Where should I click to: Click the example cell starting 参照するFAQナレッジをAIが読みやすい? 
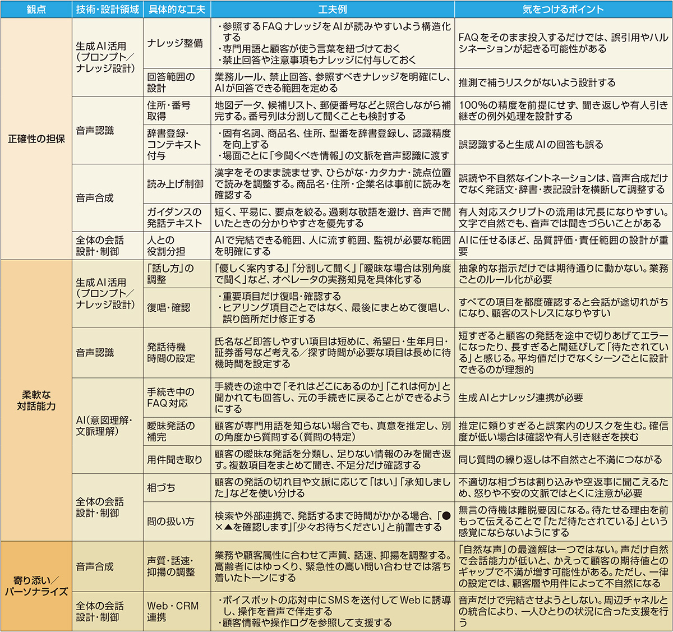click(x=333, y=43)
